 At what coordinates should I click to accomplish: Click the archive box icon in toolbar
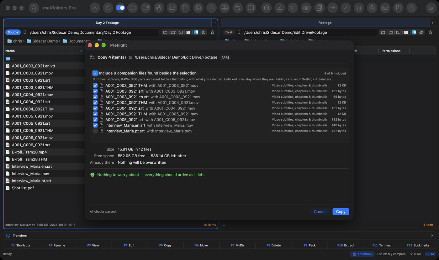pyautogui.click(x=412, y=8)
